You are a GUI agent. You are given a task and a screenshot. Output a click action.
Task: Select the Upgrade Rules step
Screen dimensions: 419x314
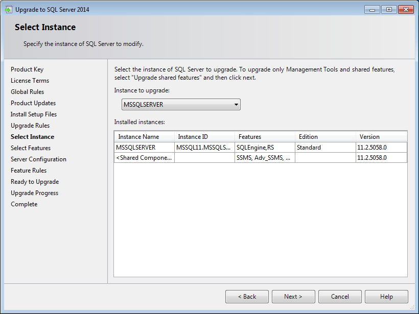pos(30,126)
